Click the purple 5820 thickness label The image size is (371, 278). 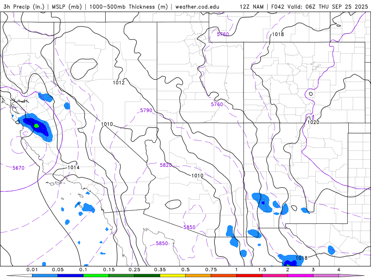point(166,165)
